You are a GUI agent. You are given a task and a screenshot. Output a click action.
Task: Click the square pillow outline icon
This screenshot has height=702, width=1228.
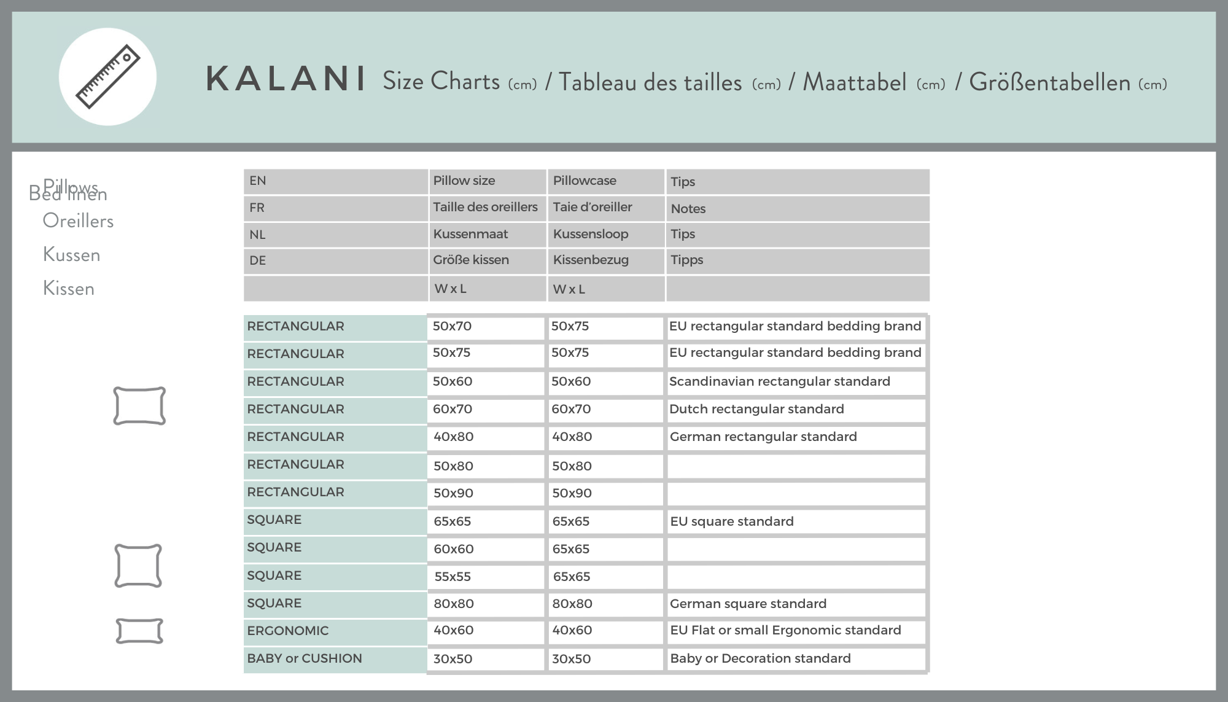point(138,566)
